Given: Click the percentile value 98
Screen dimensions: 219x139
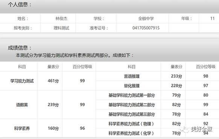Looking at the screenshot, I should pos(206,76).
